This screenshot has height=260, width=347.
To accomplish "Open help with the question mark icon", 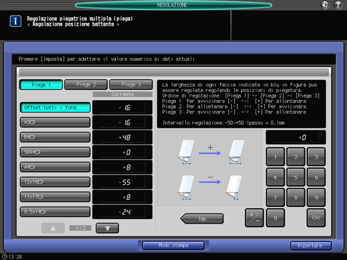I will click(338, 5).
